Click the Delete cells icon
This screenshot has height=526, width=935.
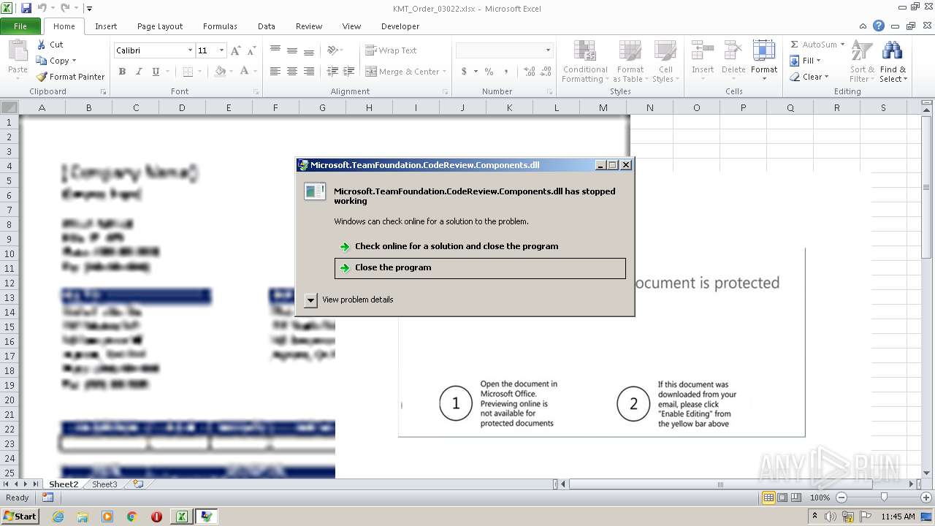tap(733, 51)
